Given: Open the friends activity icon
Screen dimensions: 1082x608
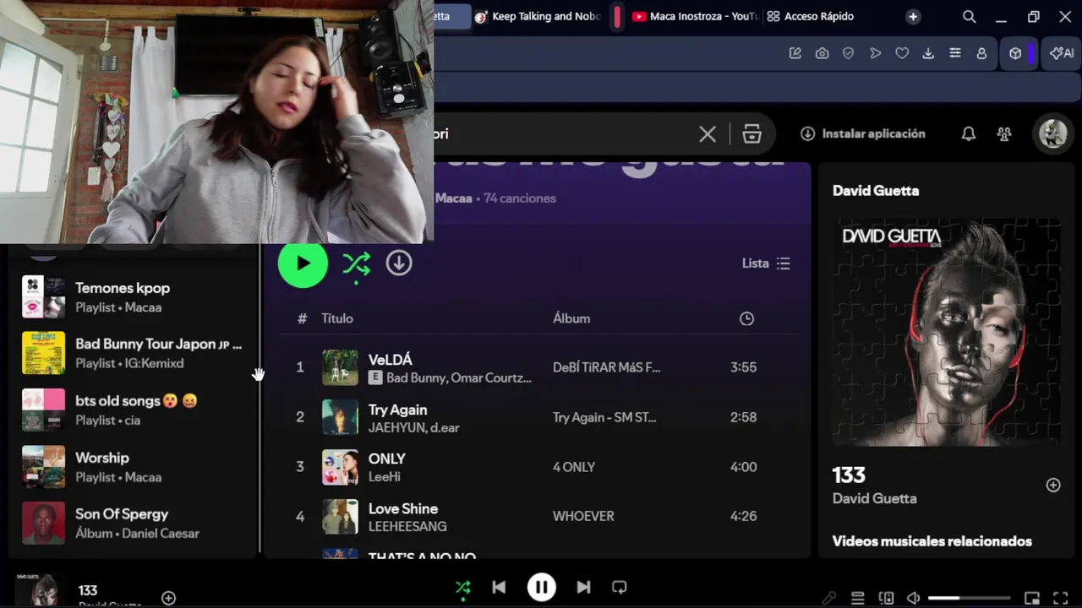Looking at the screenshot, I should (x=1004, y=133).
